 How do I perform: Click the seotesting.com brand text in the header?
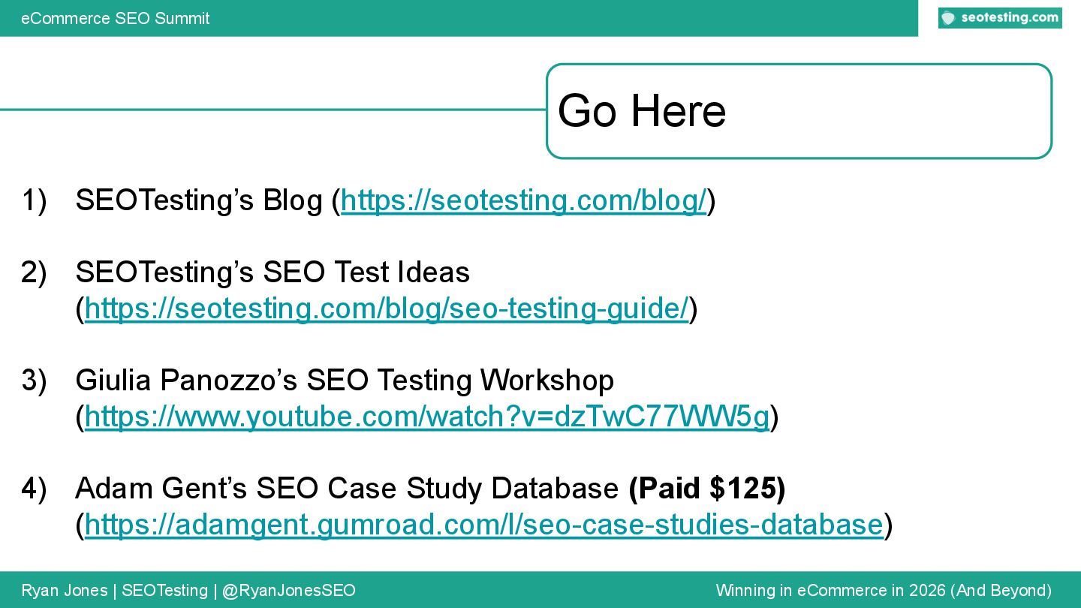pos(1009,18)
